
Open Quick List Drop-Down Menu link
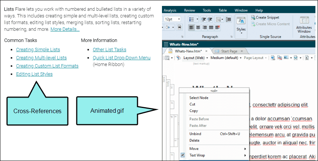pos(122,58)
